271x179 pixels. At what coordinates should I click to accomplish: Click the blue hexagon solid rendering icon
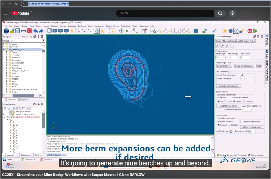pos(231,31)
